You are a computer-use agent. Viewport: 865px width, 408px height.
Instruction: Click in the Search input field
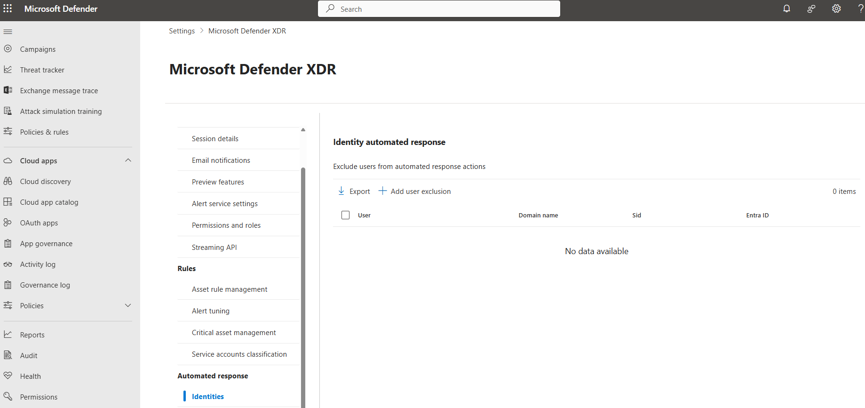(x=439, y=9)
